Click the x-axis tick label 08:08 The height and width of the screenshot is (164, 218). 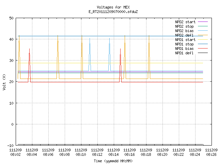coord(64,154)
